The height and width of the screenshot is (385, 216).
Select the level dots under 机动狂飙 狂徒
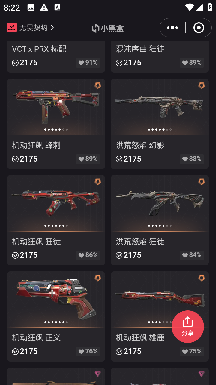pyautogui.click(x=56, y=226)
